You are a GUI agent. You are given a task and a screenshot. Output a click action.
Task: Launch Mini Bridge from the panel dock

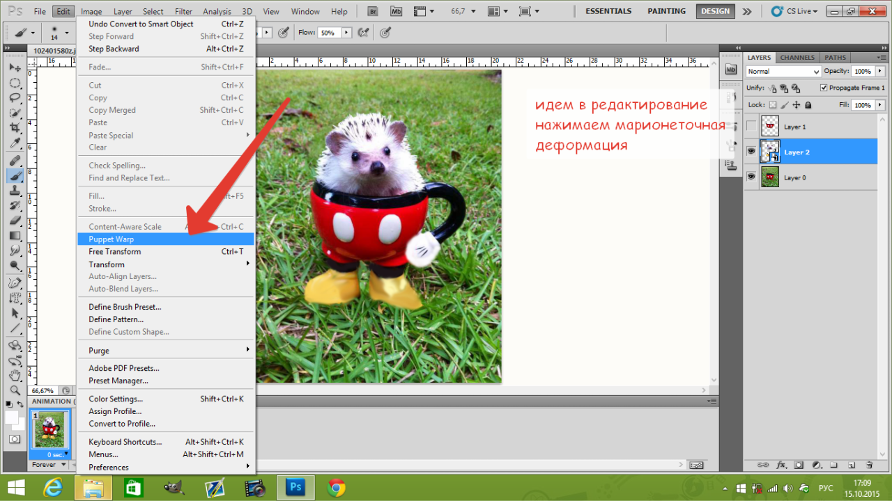730,70
